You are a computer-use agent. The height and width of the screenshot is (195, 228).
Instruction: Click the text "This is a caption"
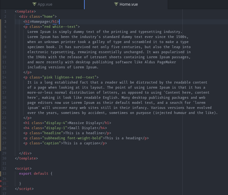pyautogui.click(x=81, y=143)
